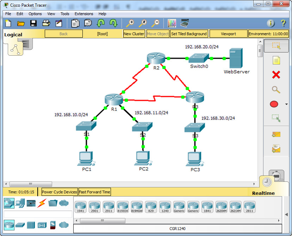Select the Wireless Devices subcategory icon
Image resolution: width=292 pixels, height=236 pixels.
(x=42, y=225)
